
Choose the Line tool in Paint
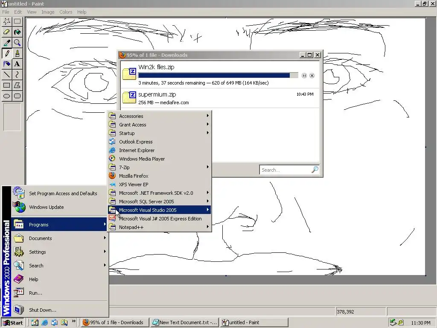pyautogui.click(x=7, y=74)
